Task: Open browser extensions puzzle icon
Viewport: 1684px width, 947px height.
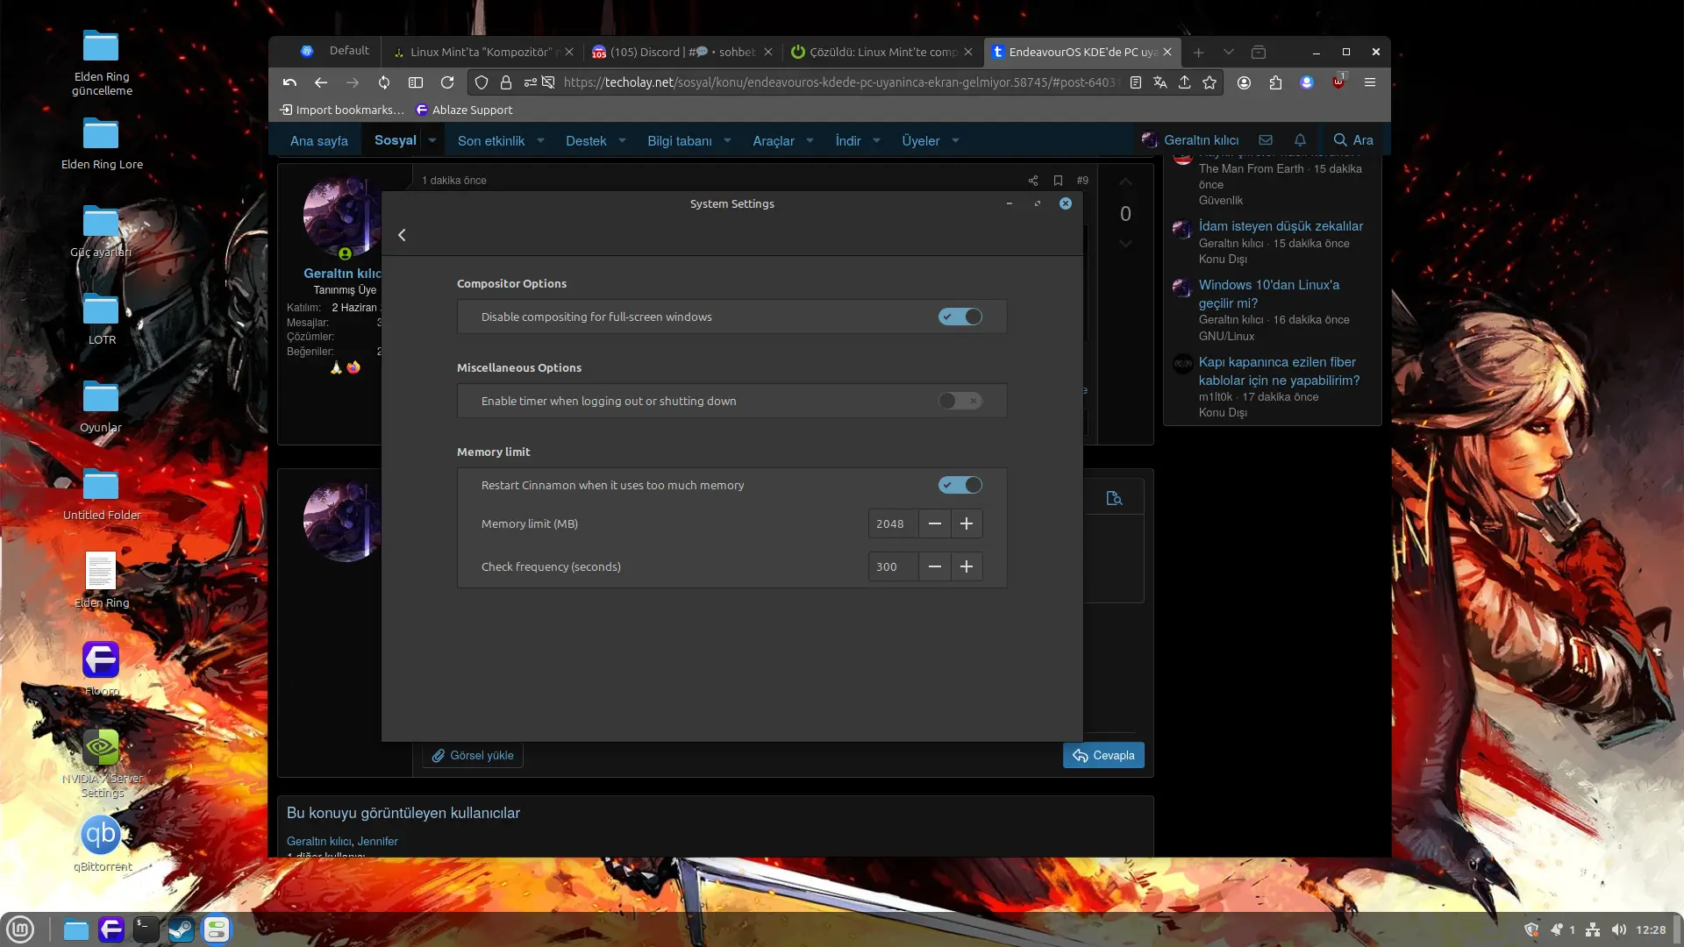Action: pos(1275,82)
